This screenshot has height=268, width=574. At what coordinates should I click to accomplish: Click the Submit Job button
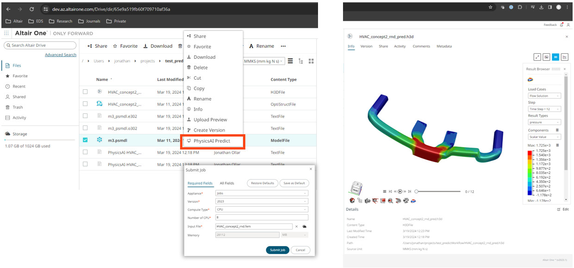277,250
